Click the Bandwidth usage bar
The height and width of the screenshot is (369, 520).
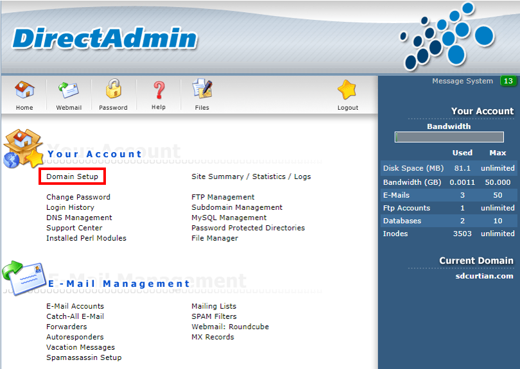[449, 137]
